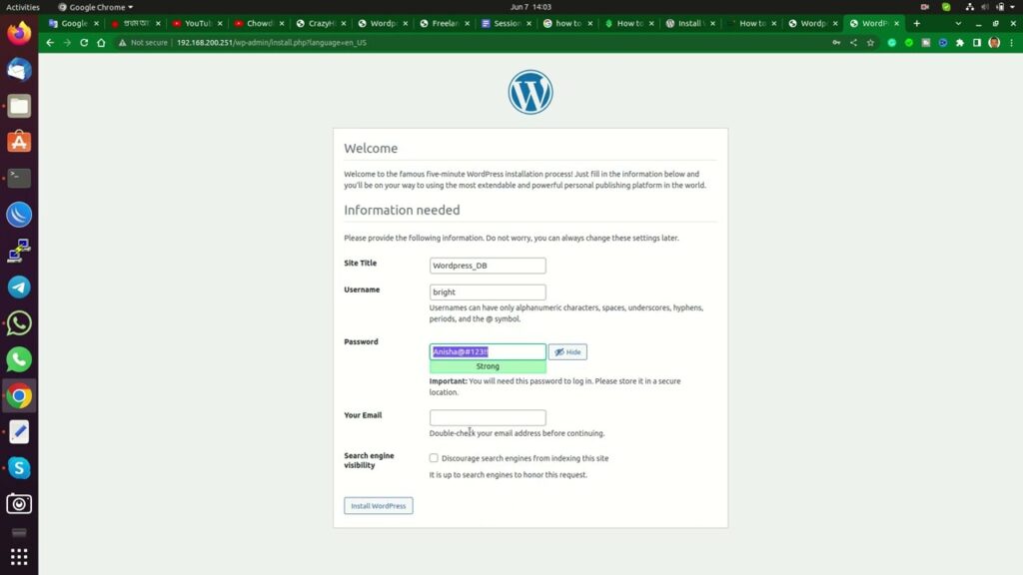Open the system status menu arrow

[1013, 7]
